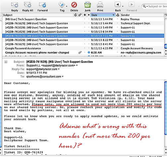Toggle star on Technical Support Dept. message
The image size is (167, 157).
pos(85,23)
